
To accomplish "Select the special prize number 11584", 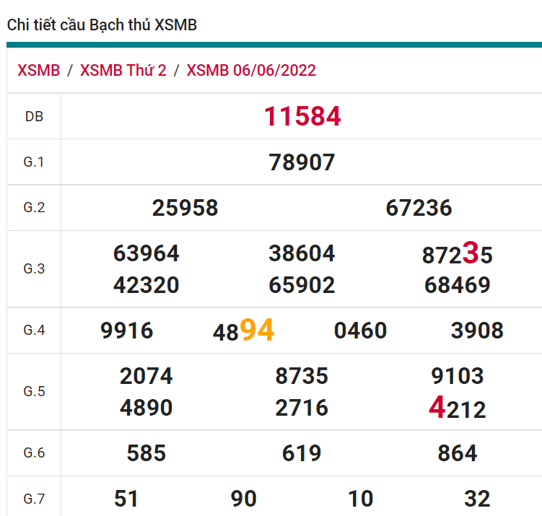I will point(302,116).
